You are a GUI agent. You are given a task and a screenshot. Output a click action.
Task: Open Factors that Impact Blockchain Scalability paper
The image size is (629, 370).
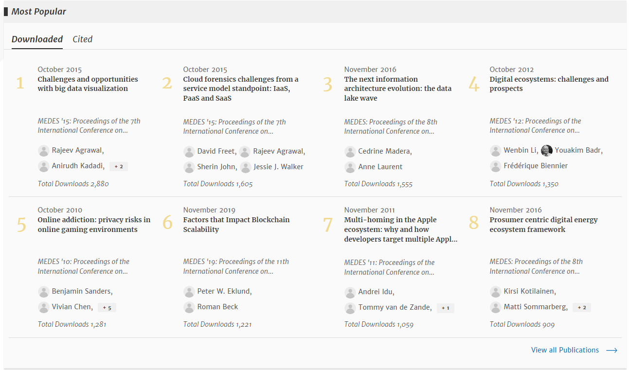click(236, 225)
